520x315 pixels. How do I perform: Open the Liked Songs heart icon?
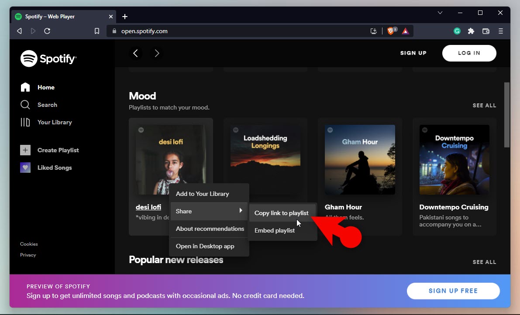pos(25,168)
